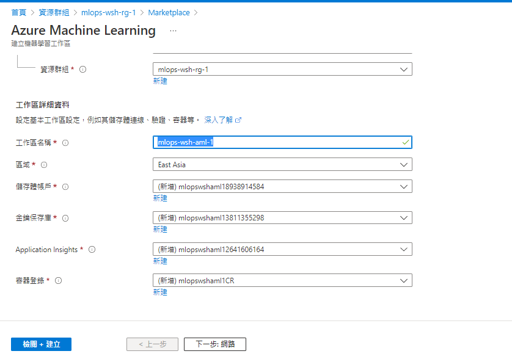Open the Application Insights dropdown
512x362 pixels.
[282, 249]
